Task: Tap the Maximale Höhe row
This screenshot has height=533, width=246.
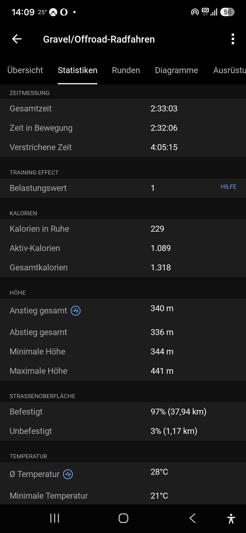Action: pyautogui.click(x=123, y=371)
